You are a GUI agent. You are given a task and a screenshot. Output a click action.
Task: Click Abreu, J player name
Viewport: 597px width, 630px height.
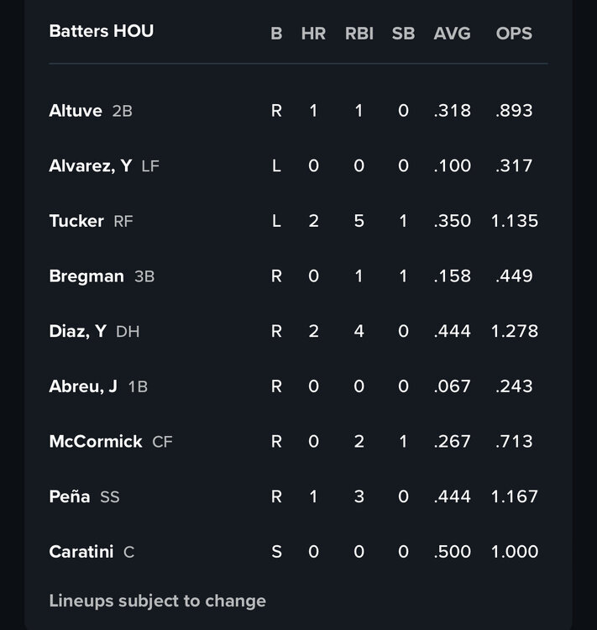[83, 386]
